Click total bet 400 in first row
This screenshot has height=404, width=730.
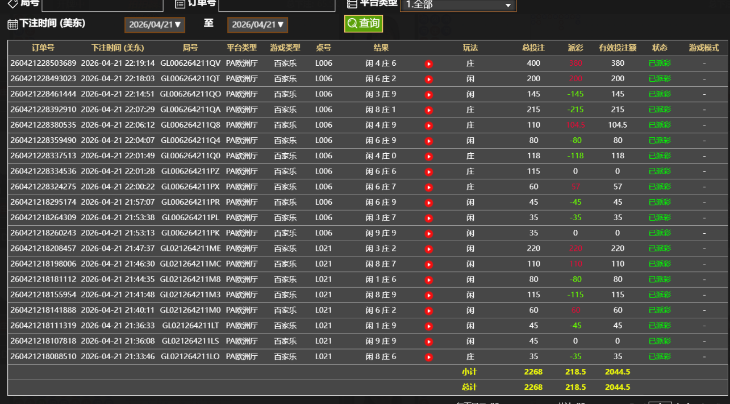[533, 63]
